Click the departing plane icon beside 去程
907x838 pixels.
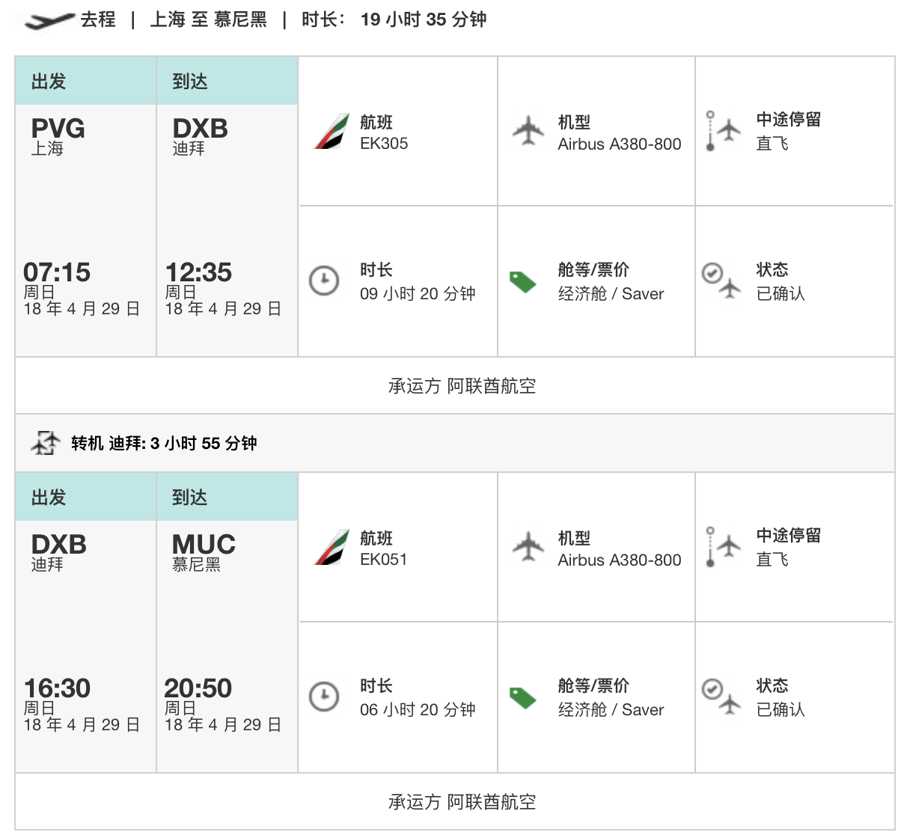49,21
